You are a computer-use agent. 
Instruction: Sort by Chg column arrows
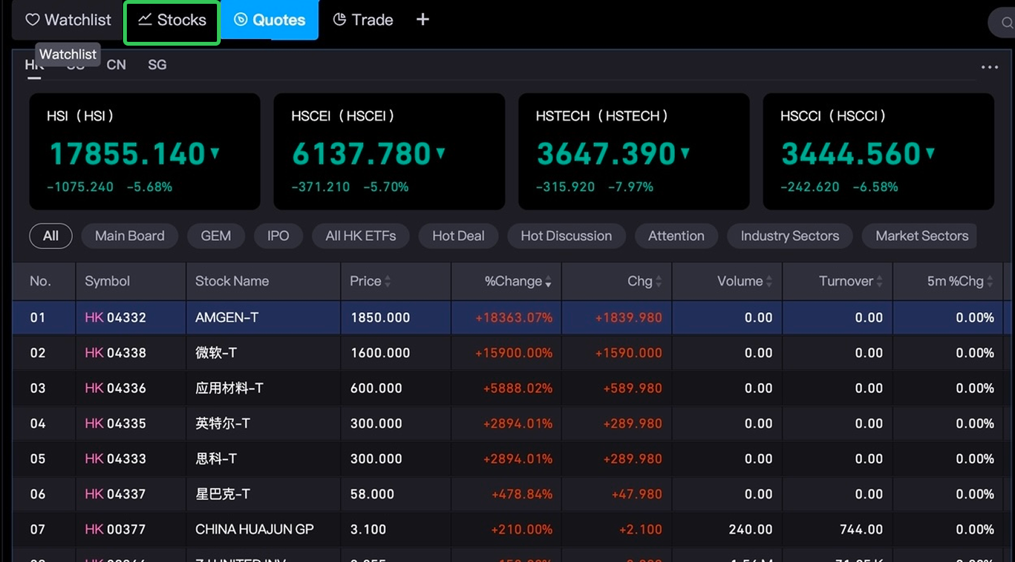[x=658, y=281]
